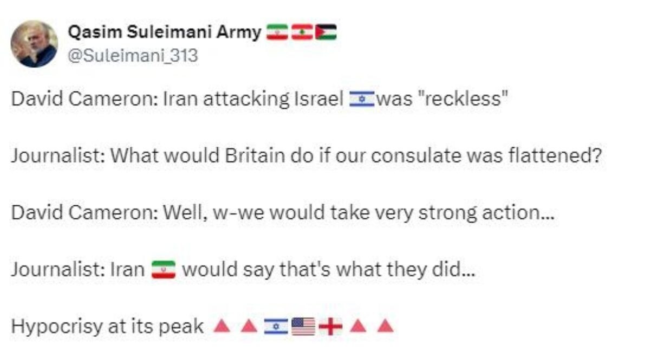Click the United States flag emoji
The image size is (650, 352).
(x=303, y=326)
